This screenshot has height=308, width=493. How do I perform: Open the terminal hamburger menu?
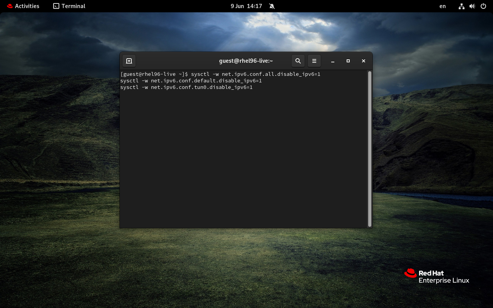click(314, 60)
